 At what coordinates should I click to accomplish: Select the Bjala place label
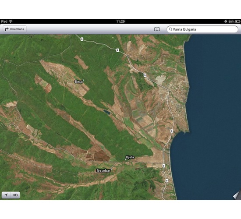point(130,157)
